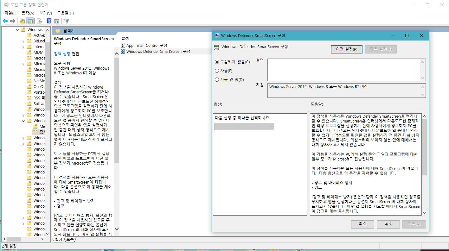Image resolution: width=449 pixels, height=251 pixels.
Task: Expand the BitLoc tree node
Action: coord(23,41)
